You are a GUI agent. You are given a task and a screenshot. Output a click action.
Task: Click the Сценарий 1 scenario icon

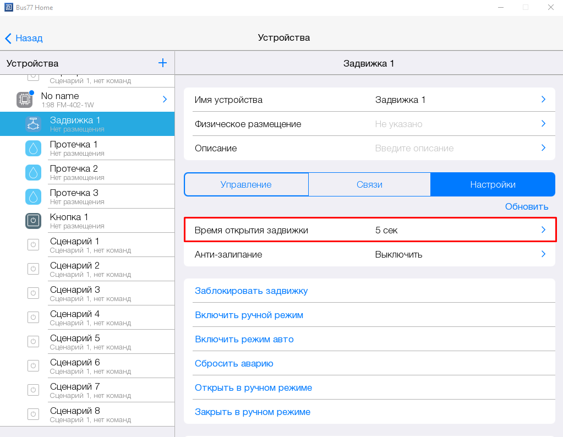click(34, 245)
